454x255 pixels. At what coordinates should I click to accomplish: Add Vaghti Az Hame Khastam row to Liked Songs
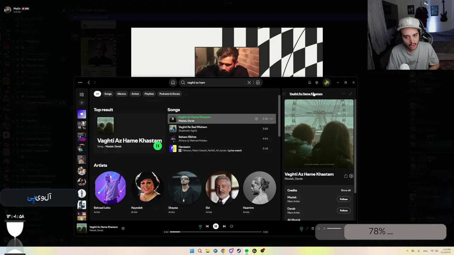point(256,119)
